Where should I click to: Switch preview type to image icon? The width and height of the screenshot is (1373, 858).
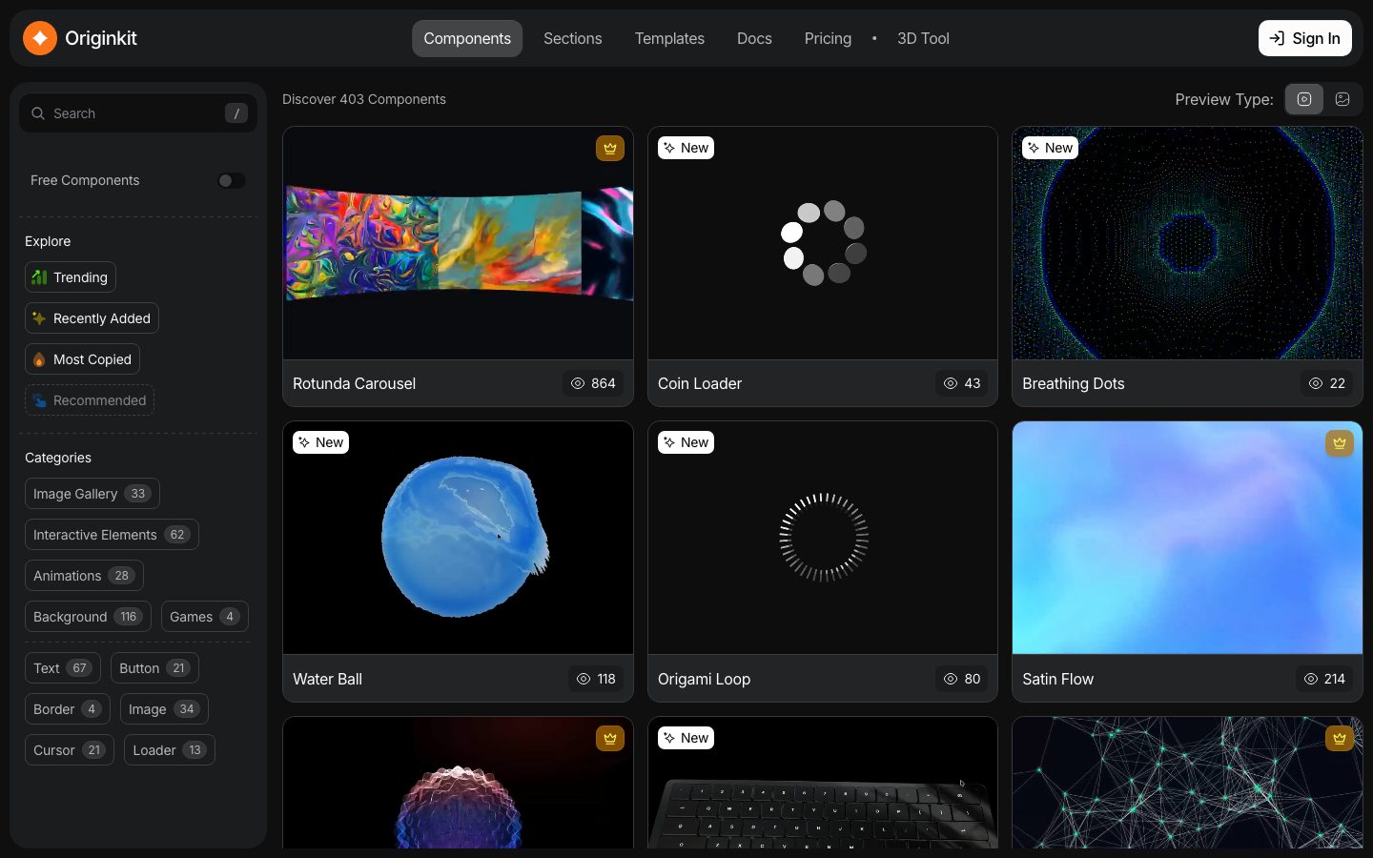pos(1342,99)
